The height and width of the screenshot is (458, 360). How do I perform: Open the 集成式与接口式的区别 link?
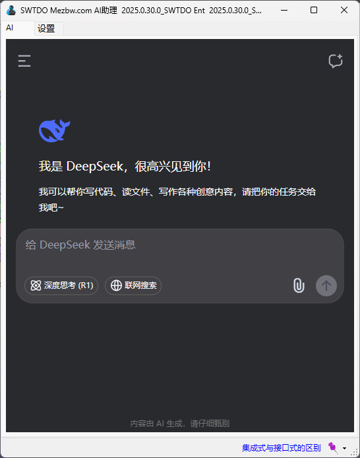click(281, 448)
